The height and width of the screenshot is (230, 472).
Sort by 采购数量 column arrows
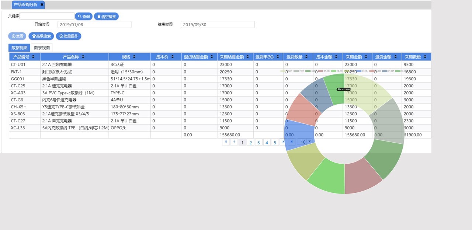tap(425, 57)
